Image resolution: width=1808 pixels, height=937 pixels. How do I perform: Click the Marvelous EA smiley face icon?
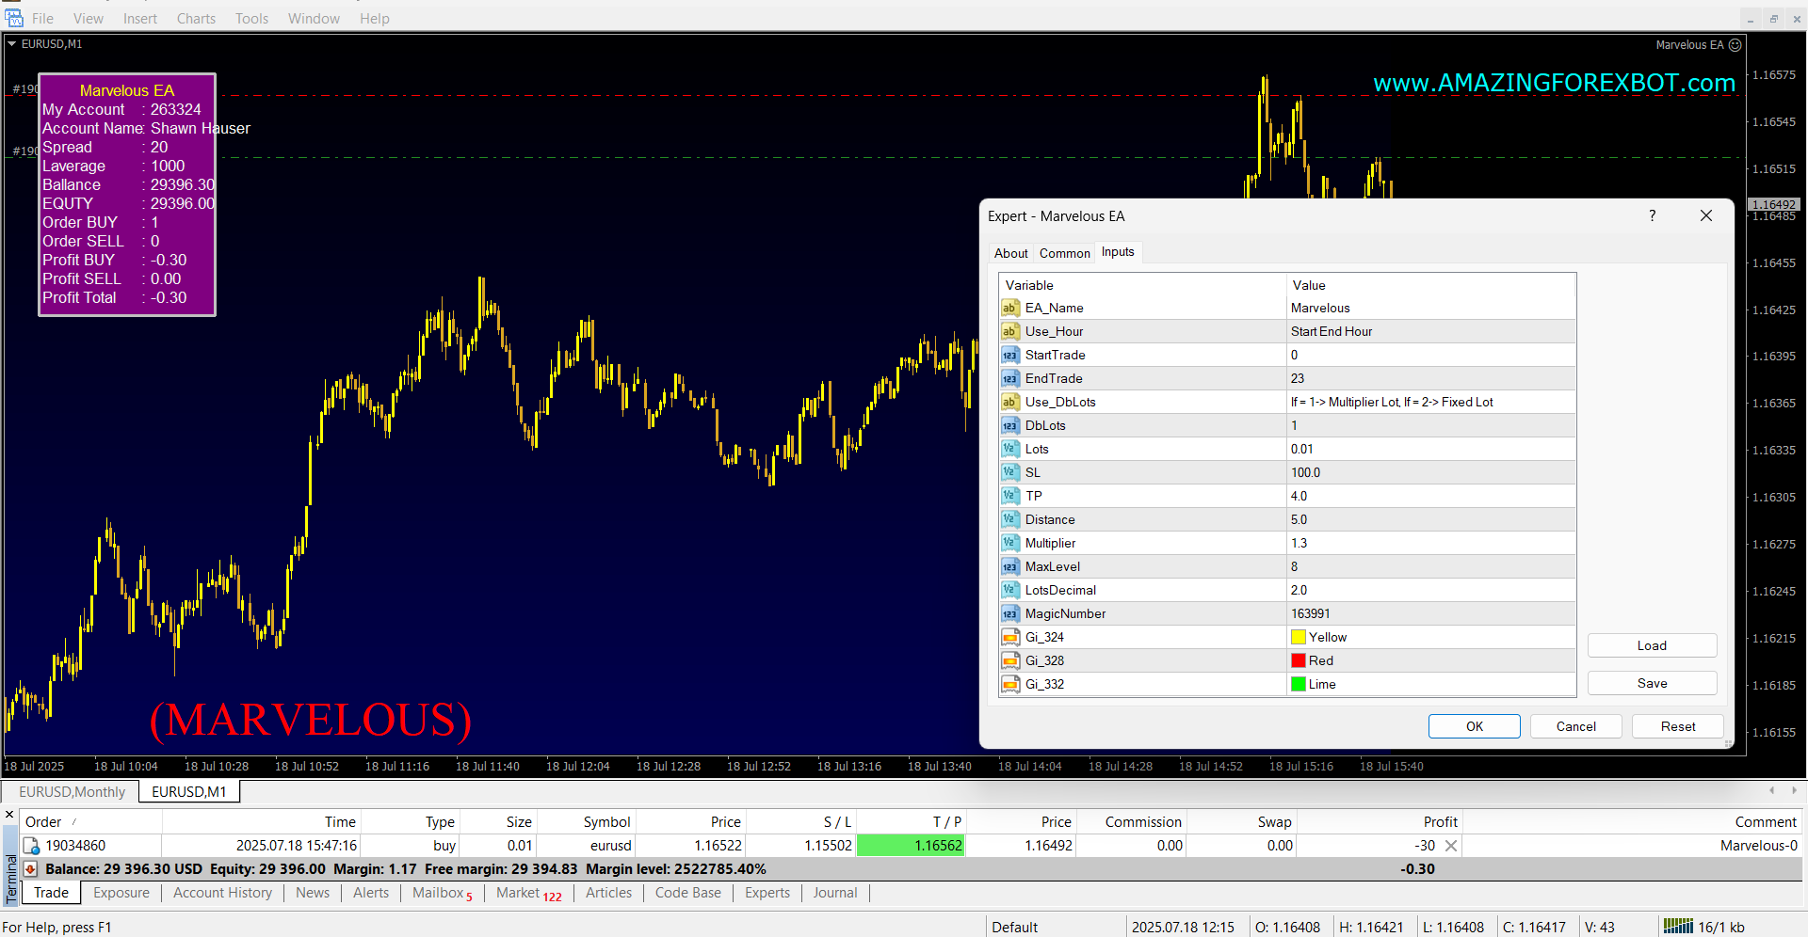point(1735,44)
